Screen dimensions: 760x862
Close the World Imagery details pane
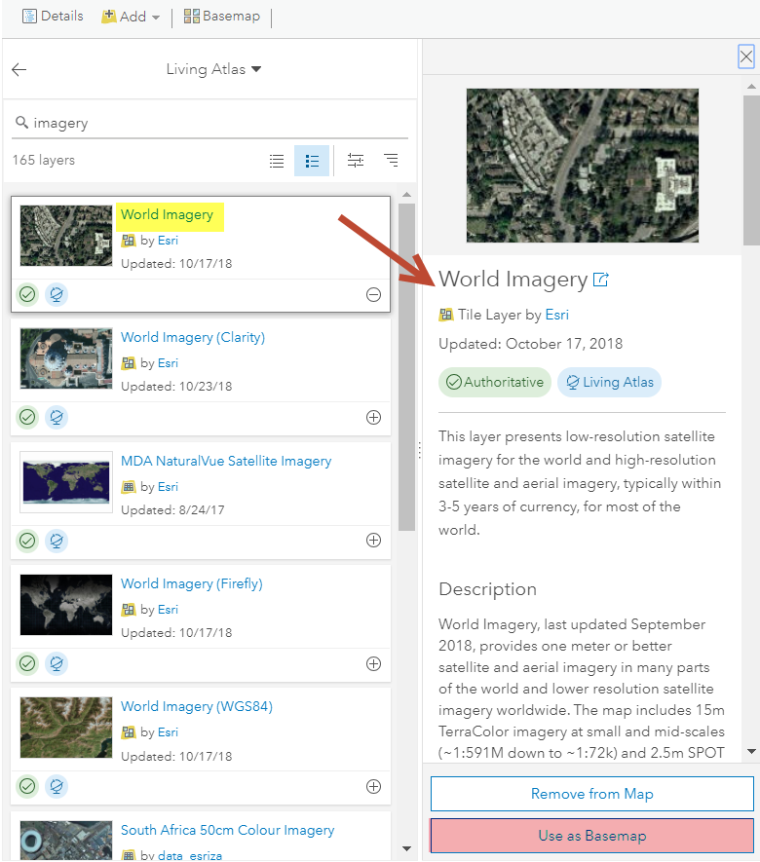tap(745, 56)
